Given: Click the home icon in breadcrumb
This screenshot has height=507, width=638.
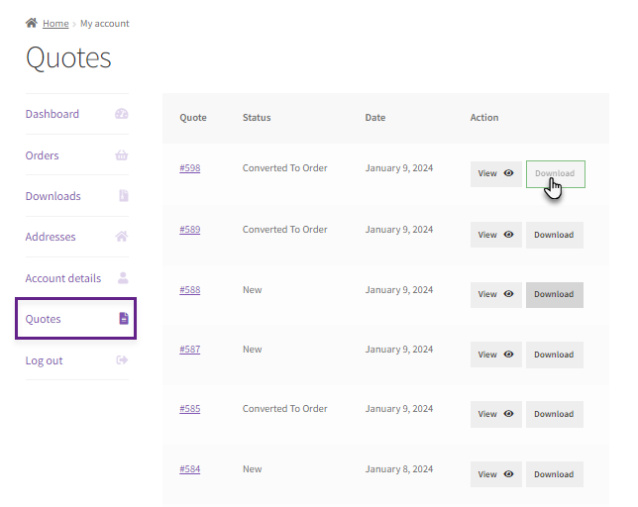Looking at the screenshot, I should [32, 23].
